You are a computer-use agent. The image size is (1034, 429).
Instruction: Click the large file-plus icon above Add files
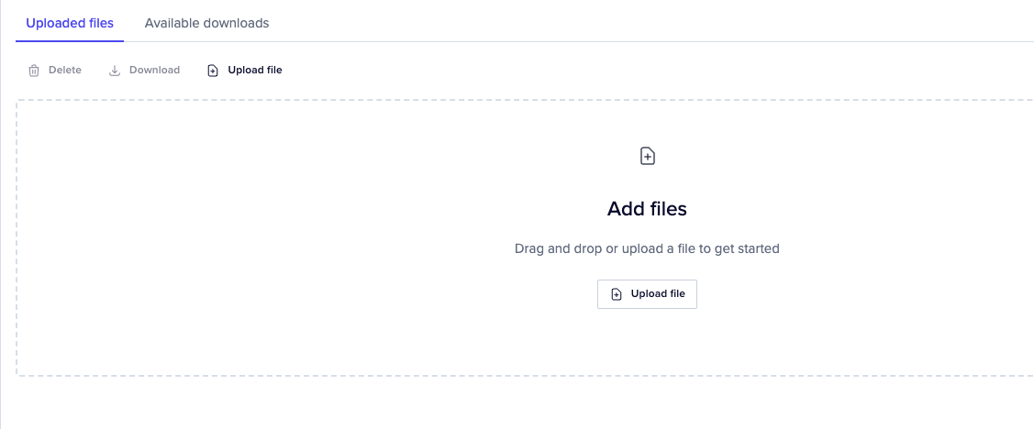647,156
